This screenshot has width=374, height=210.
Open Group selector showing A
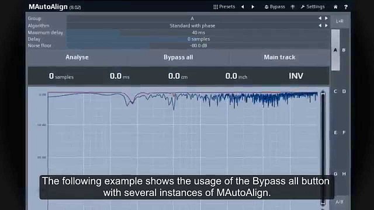coord(192,18)
